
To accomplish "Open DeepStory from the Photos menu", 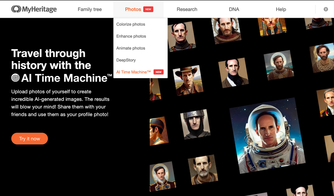I will click(x=126, y=60).
